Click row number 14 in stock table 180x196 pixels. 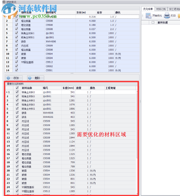click(8, 70)
